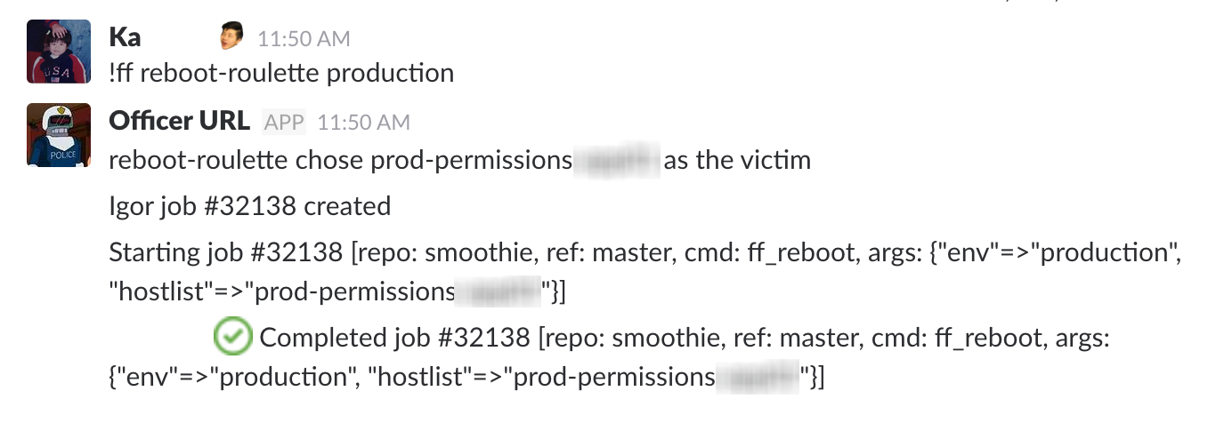The width and height of the screenshot is (1216, 439).
Task: Click the blurred hostname in the Starting job hostlist
Action: (x=499, y=291)
